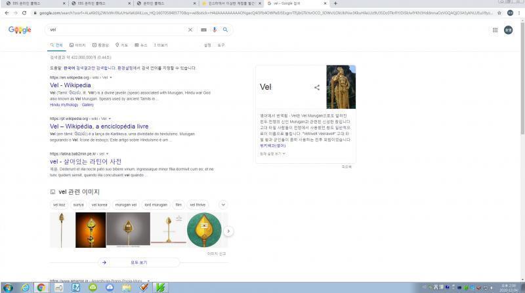Expand knowledge panel description details

point(272,154)
